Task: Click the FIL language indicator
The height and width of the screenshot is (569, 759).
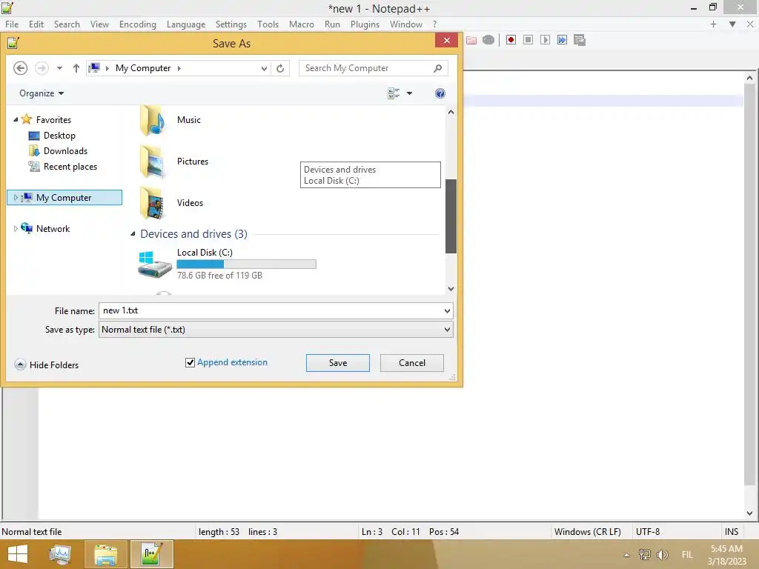Action: coord(687,555)
